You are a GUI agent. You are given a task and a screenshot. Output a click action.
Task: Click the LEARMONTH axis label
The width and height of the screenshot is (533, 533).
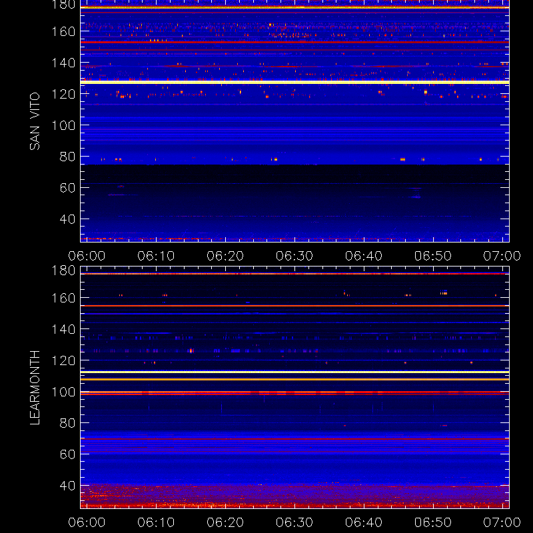[x=35, y=388]
